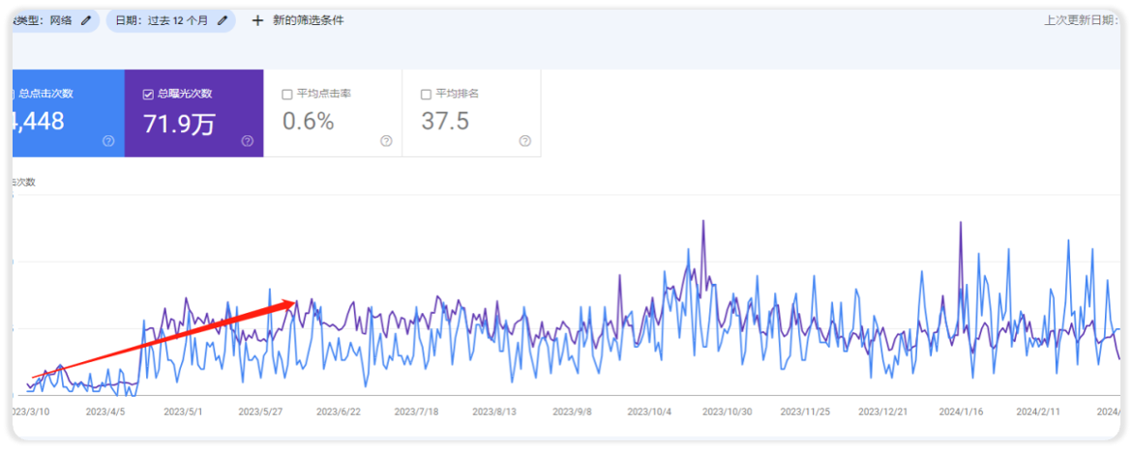Image resolution: width=1132 pixels, height=450 pixels.
Task: Open the help icon on the 平均排名 card
Action: coord(524,141)
